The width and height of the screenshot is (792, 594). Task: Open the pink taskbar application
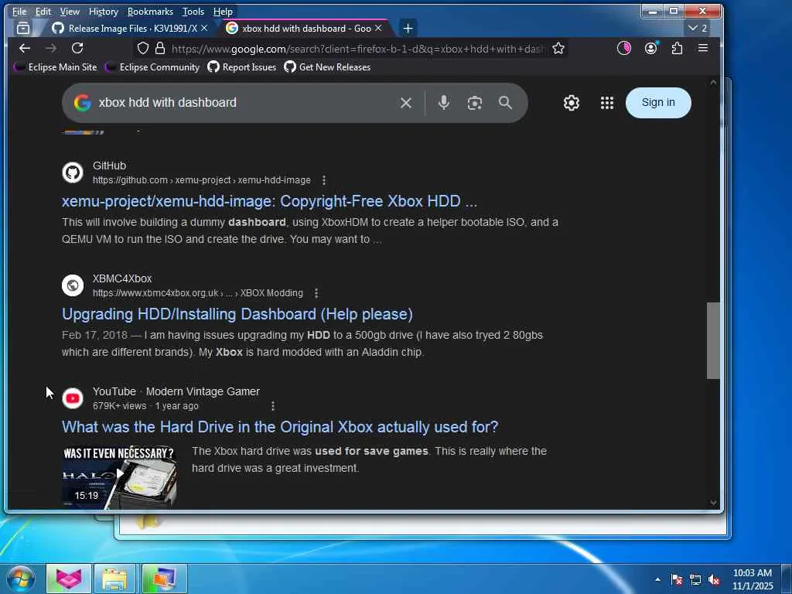(69, 579)
